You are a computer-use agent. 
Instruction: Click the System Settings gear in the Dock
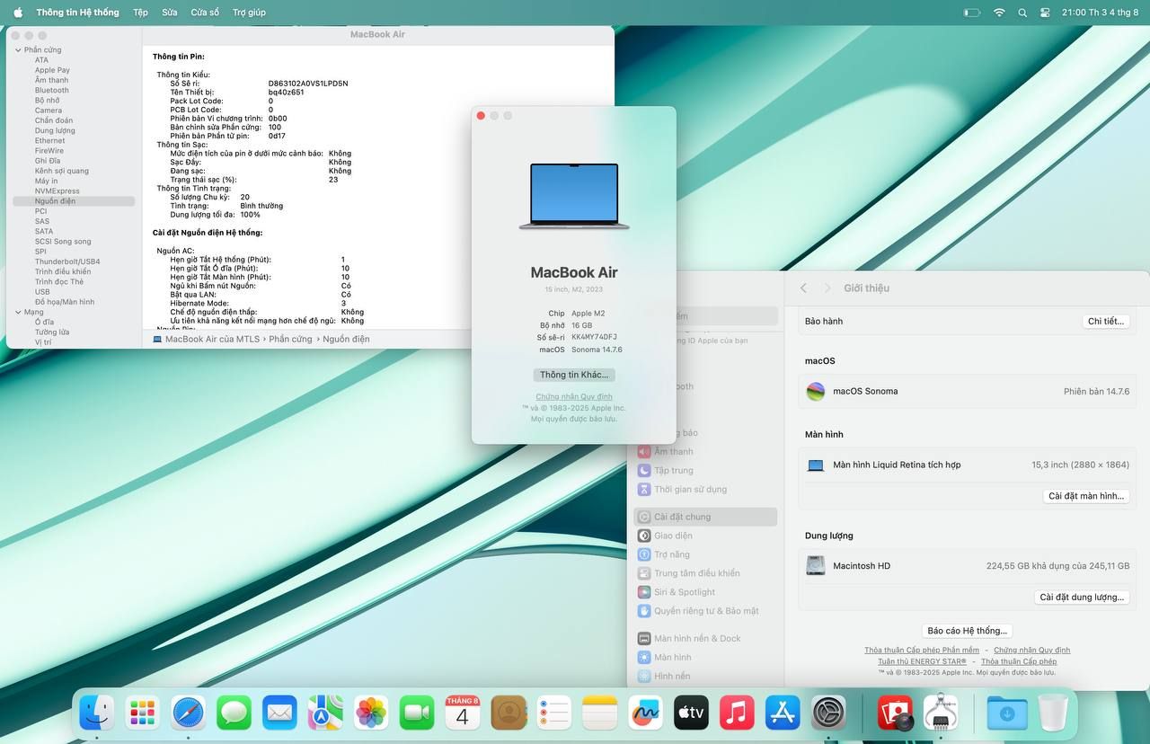[x=828, y=713]
